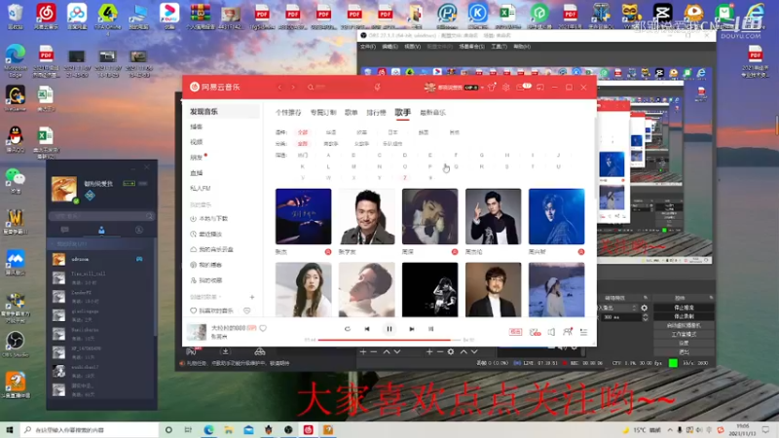Open the recent contacts icon in friends panel

[x=139, y=230]
